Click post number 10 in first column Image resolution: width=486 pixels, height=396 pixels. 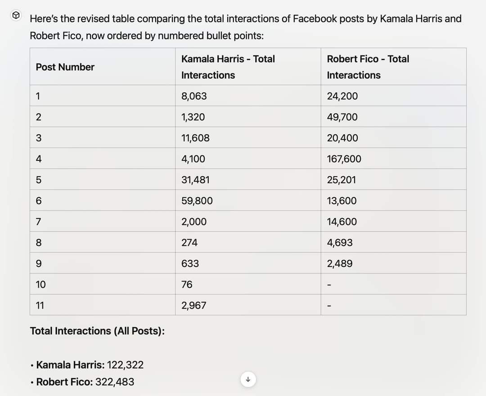(40, 285)
